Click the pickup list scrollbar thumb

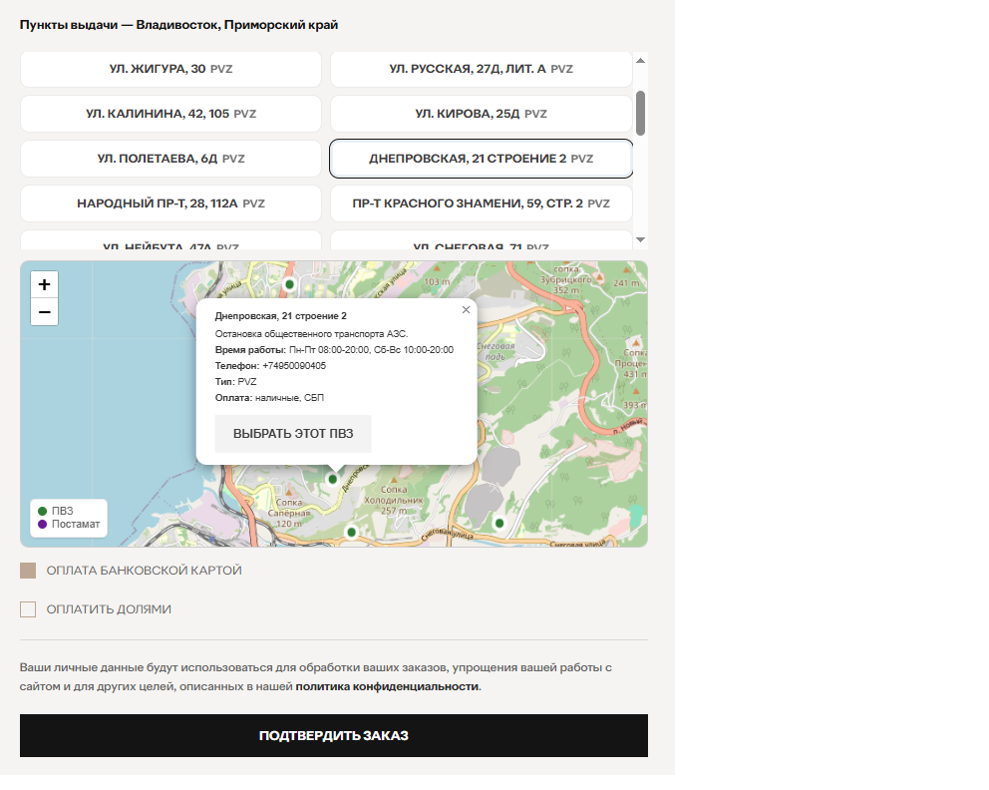pos(640,113)
